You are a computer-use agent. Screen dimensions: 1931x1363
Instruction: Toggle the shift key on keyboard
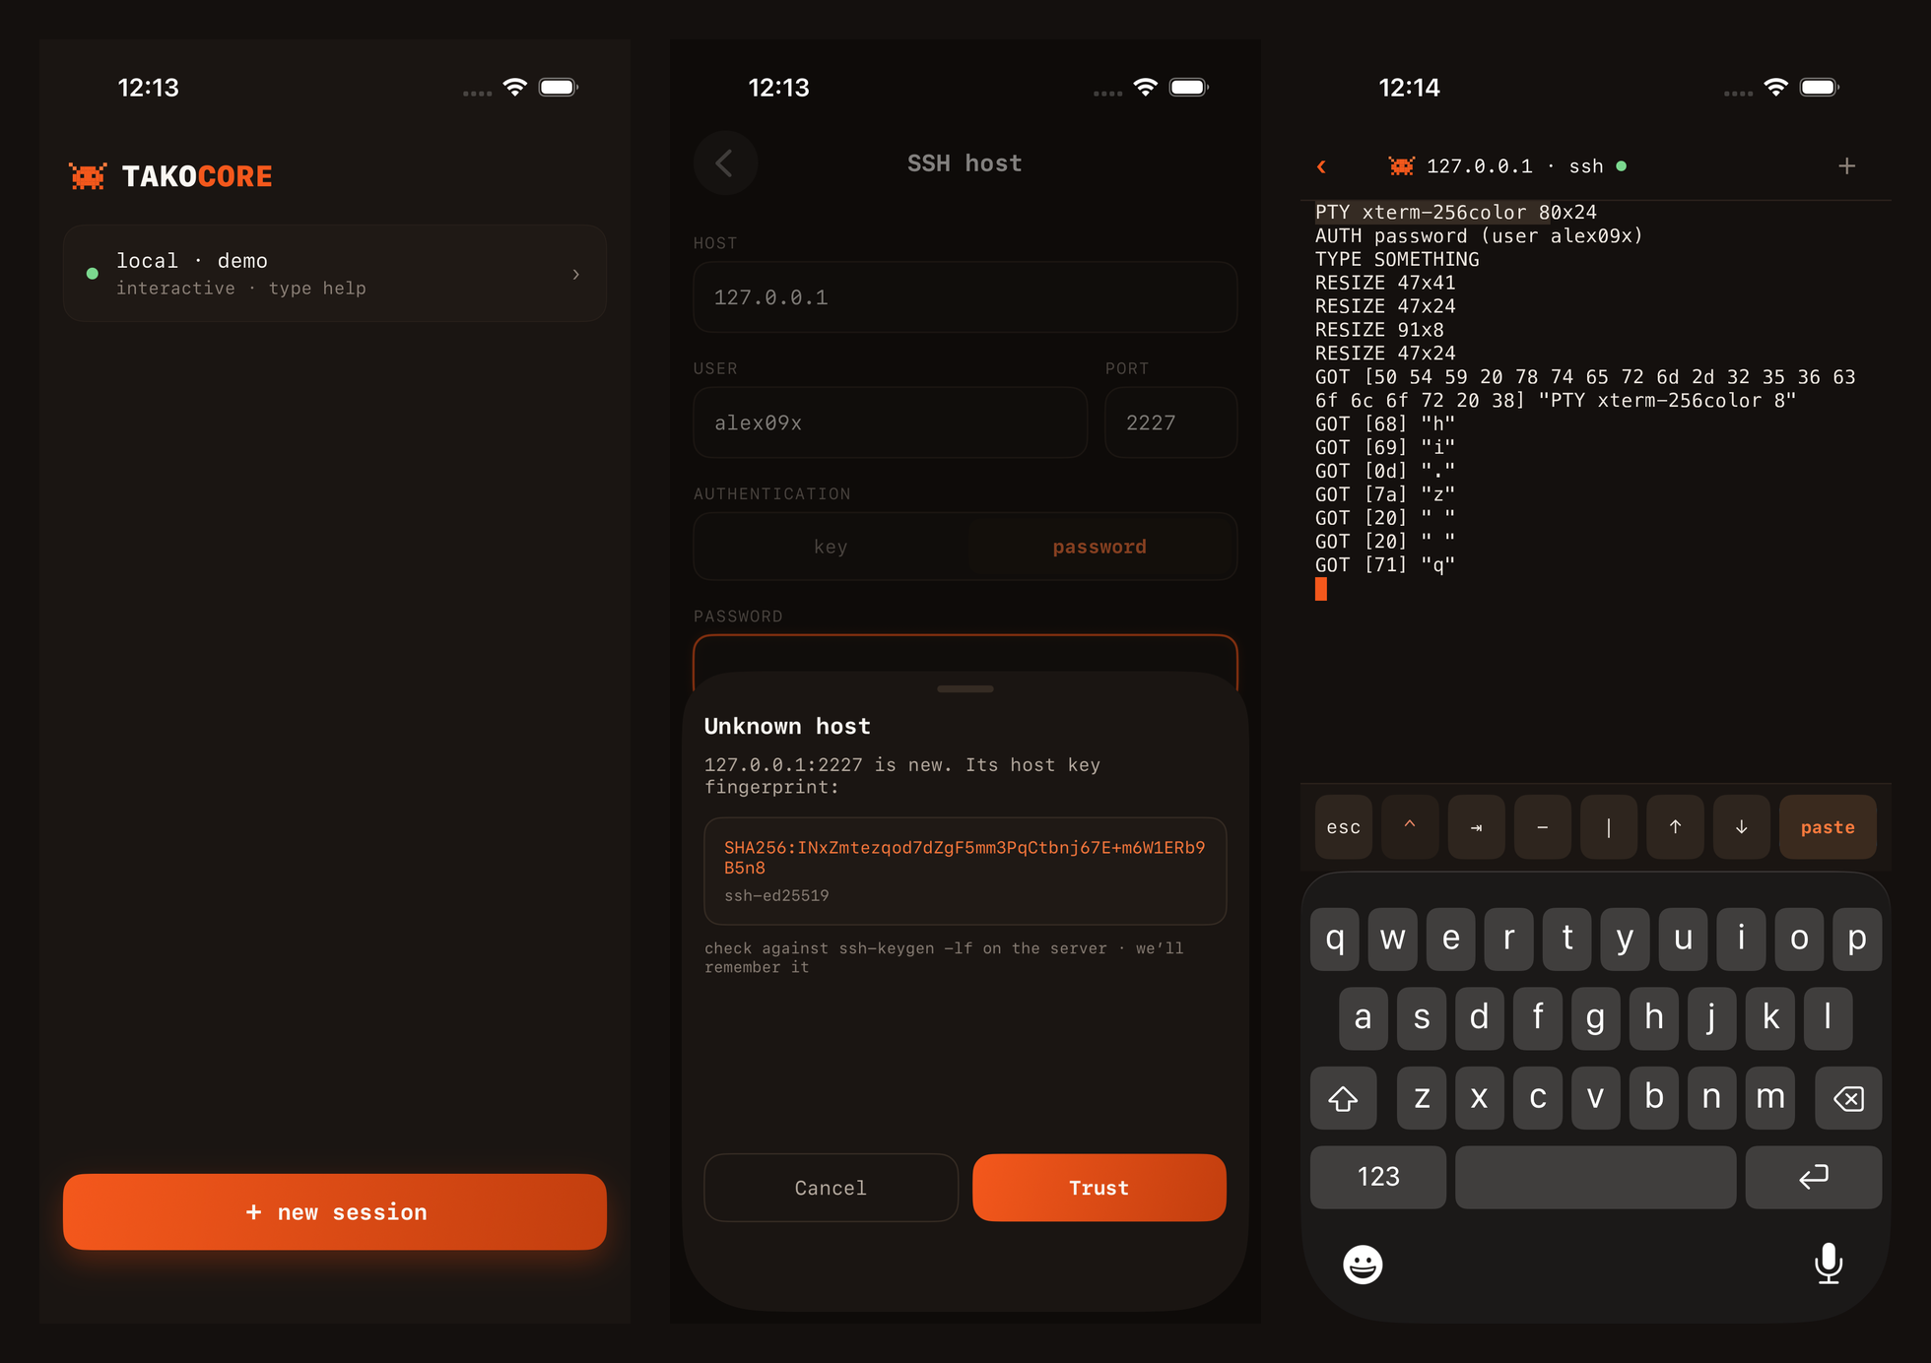point(1343,1097)
